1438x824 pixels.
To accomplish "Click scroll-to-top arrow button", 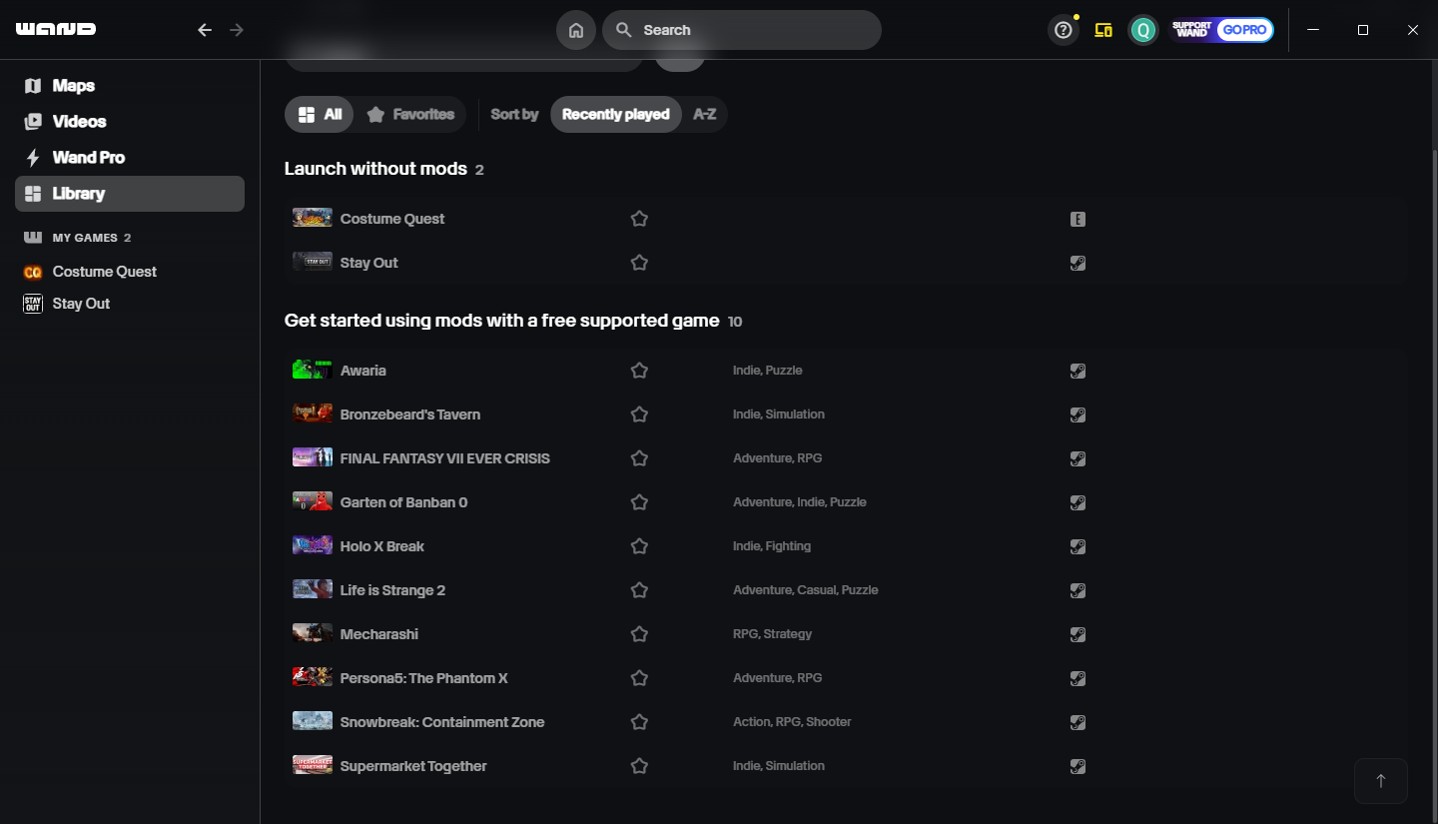I will 1381,781.
